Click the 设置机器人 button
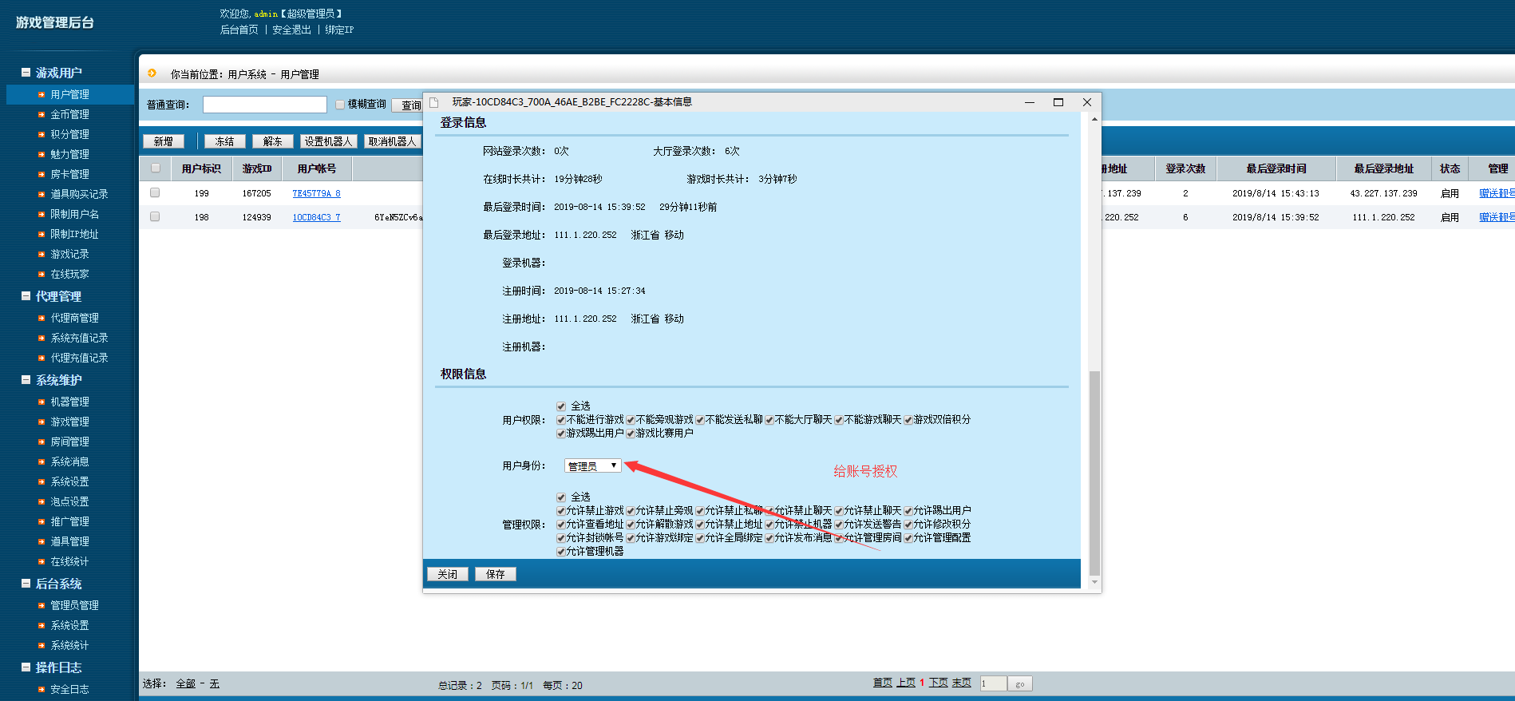 click(x=328, y=141)
